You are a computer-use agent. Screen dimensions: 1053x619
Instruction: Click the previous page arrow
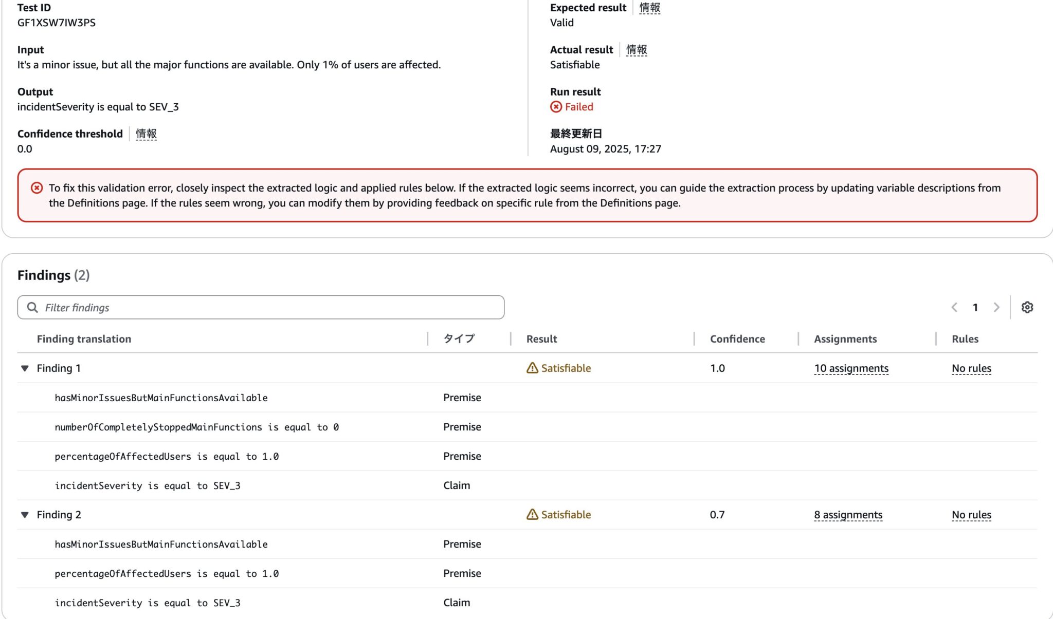(x=955, y=307)
